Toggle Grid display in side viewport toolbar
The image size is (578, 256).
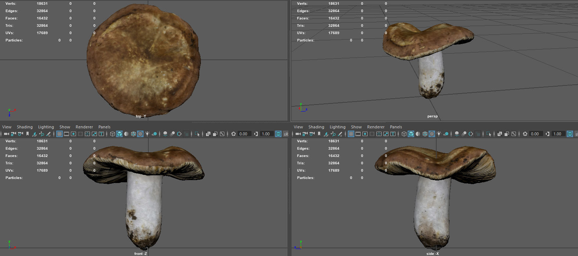351,134
